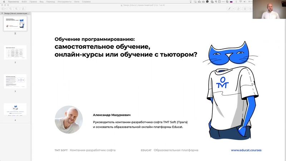286x161 pixels.
Task: Open the Файл menu
Action: coord(24,2)
